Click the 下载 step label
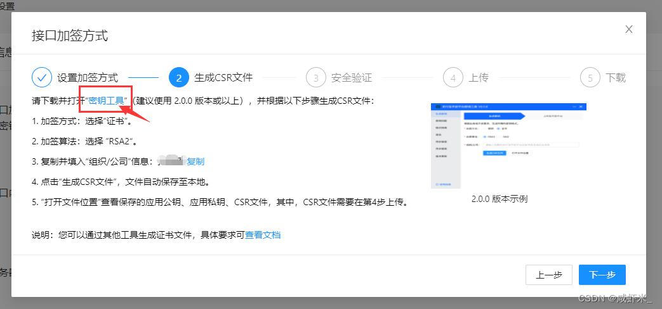This screenshot has height=309, width=662. 616,78
